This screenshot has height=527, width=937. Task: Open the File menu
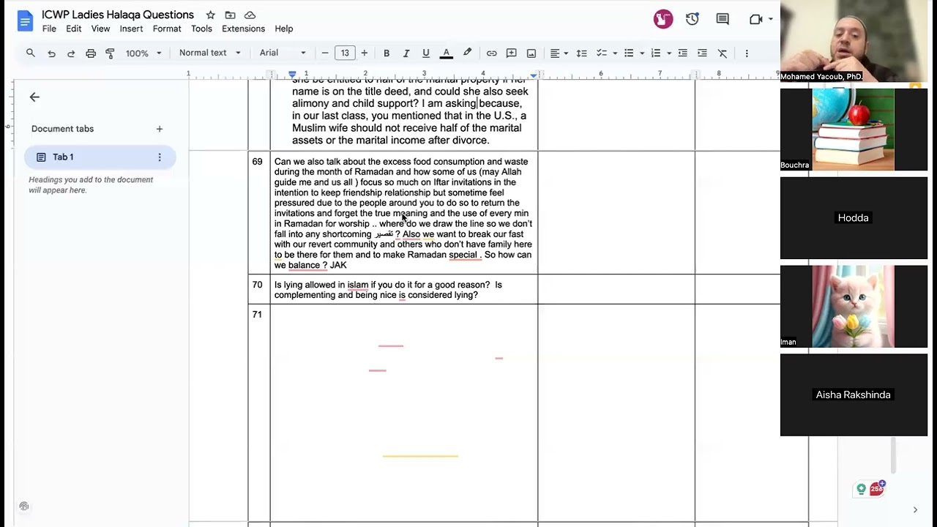point(49,29)
